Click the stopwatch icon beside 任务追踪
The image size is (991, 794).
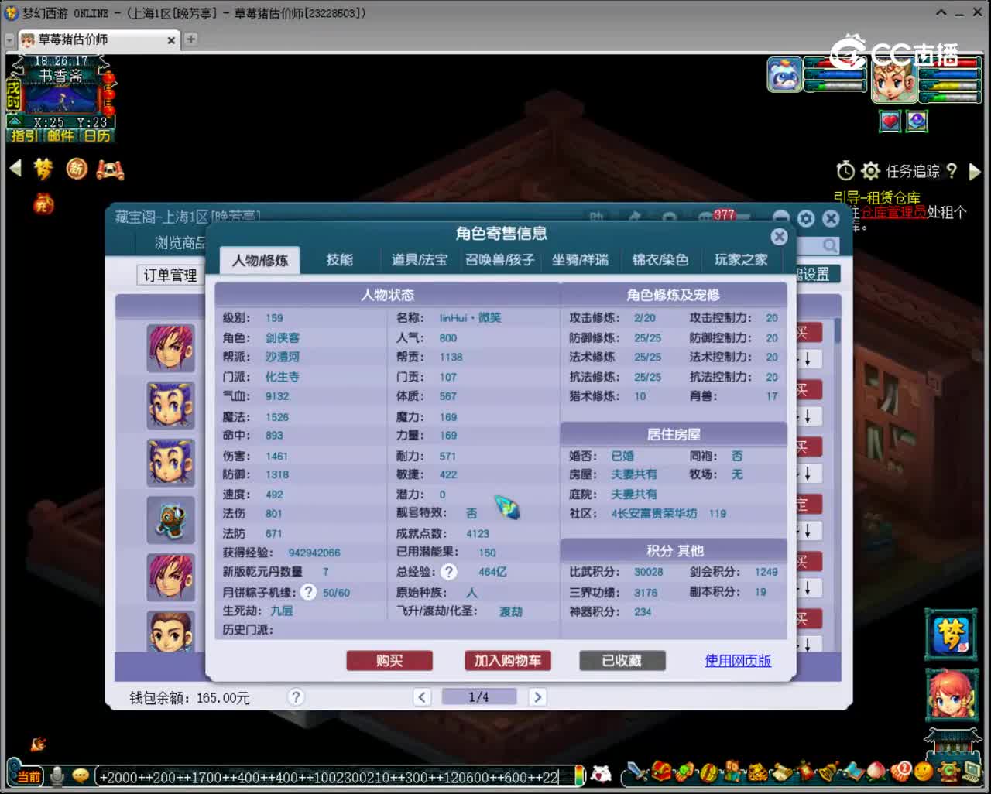tap(845, 171)
